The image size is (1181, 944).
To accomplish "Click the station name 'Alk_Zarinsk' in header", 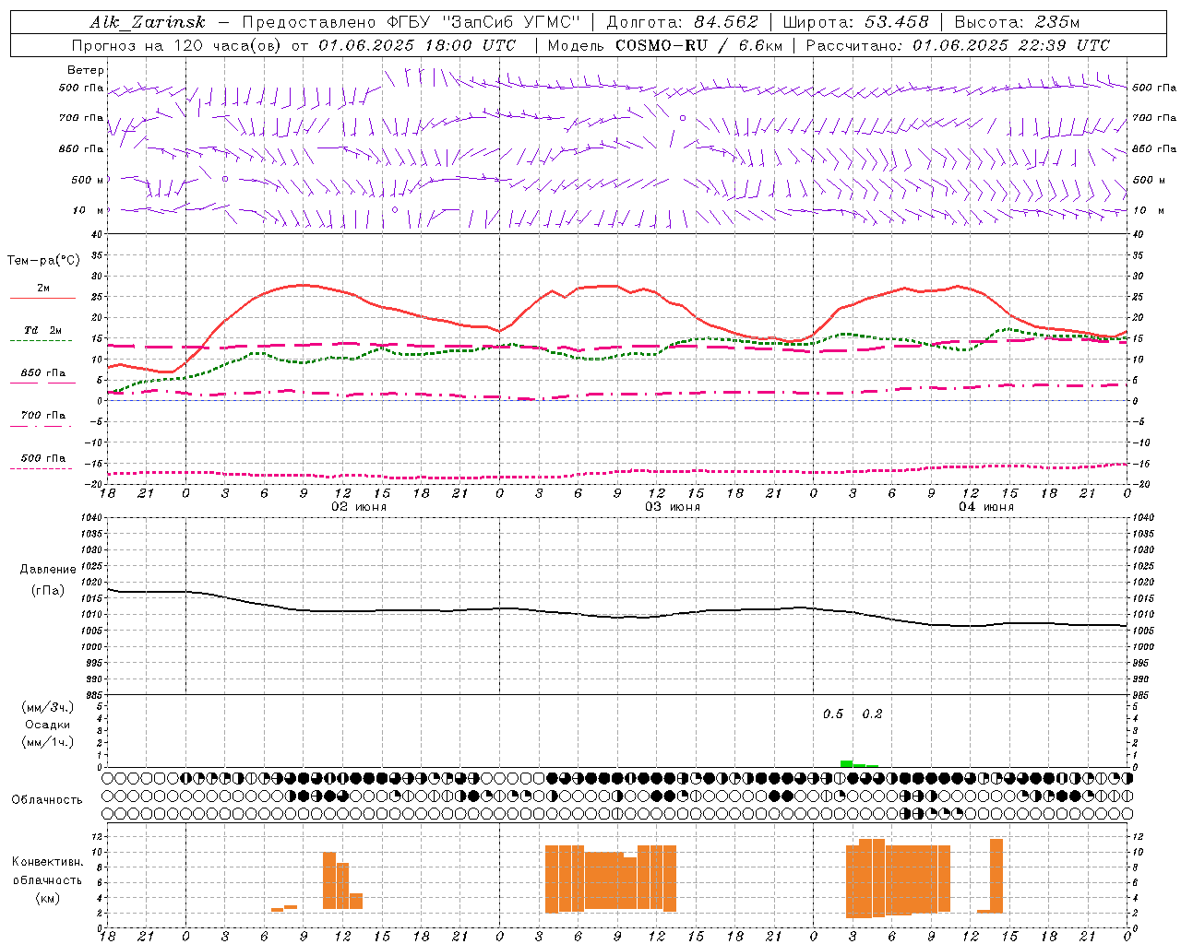I will (148, 22).
